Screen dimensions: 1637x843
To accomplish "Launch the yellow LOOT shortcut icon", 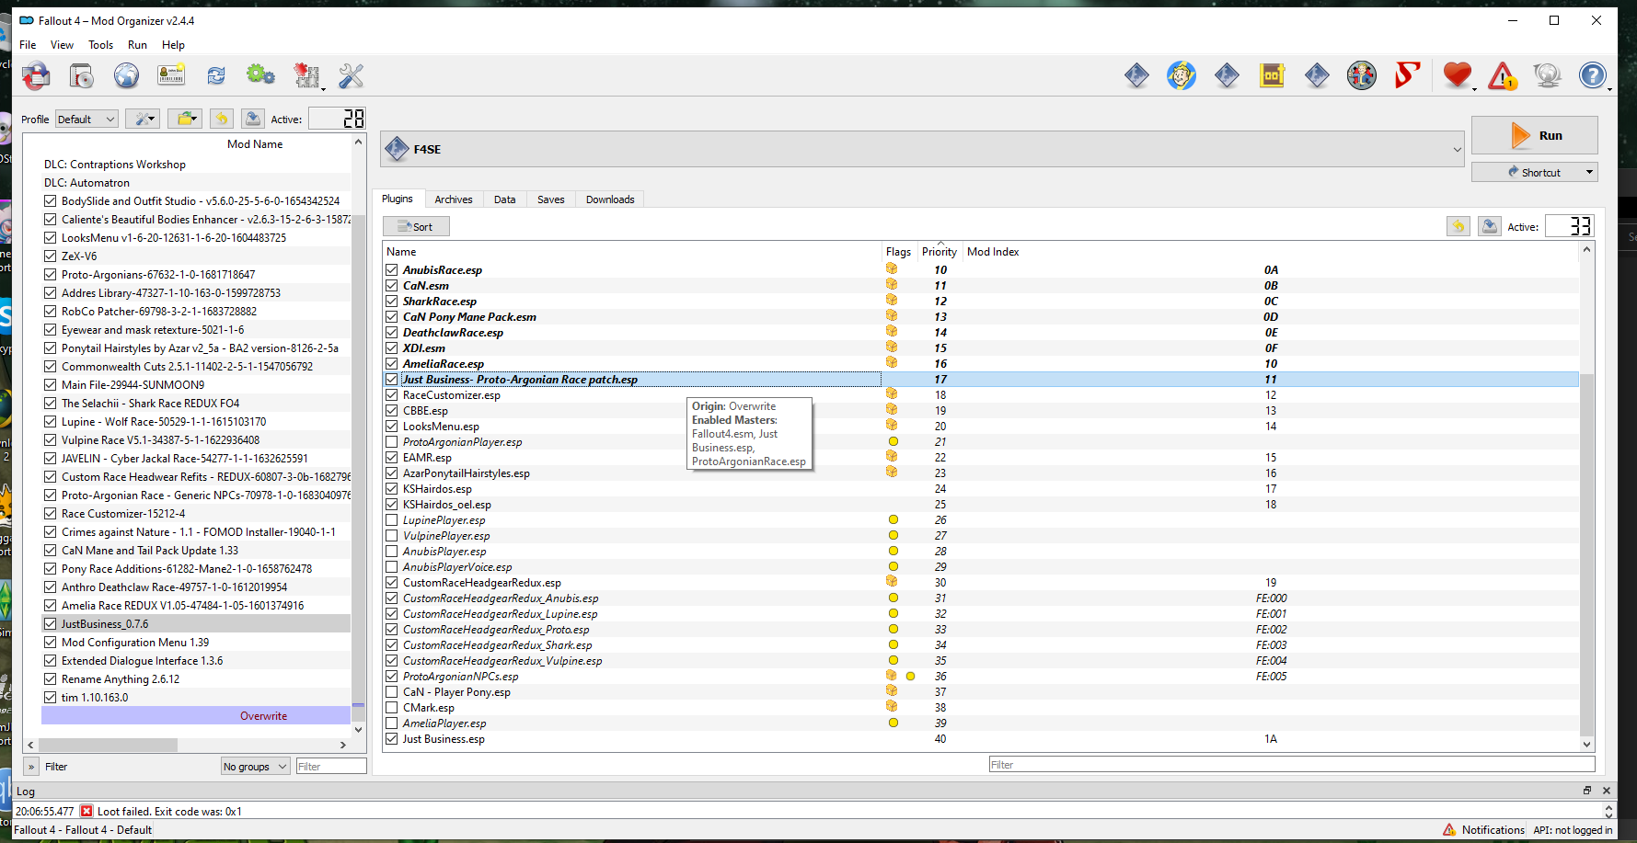I will pos(1272,75).
